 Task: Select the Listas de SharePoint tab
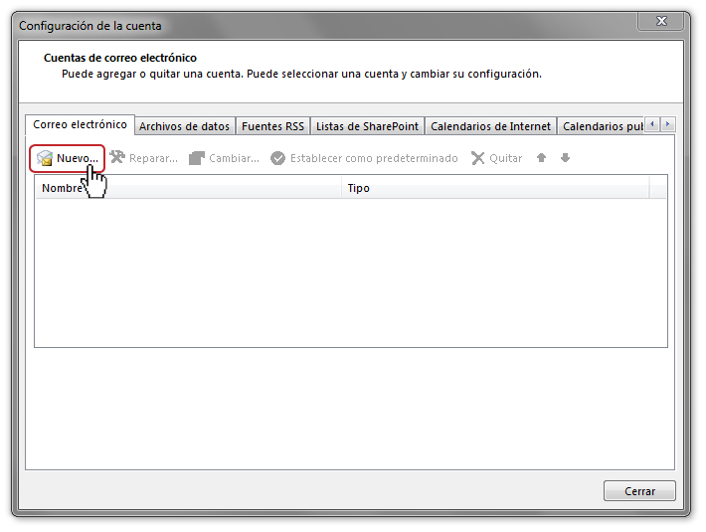[367, 126]
